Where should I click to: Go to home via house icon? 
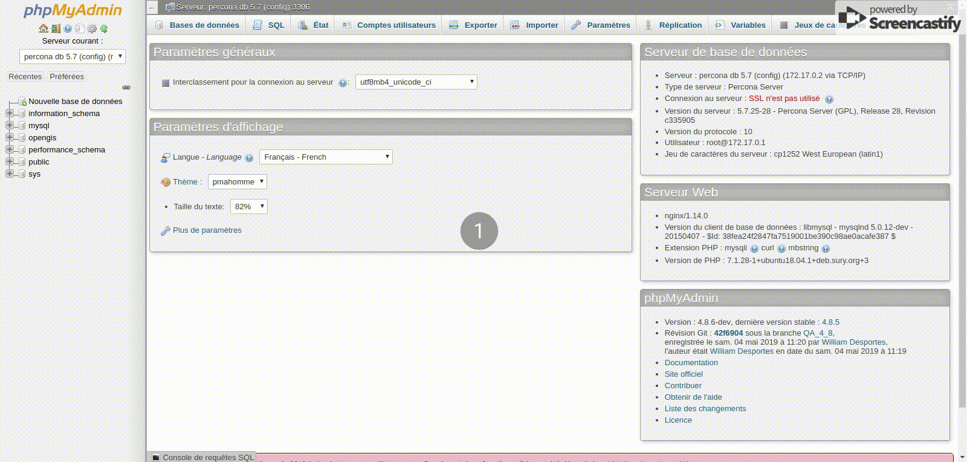tap(44, 28)
